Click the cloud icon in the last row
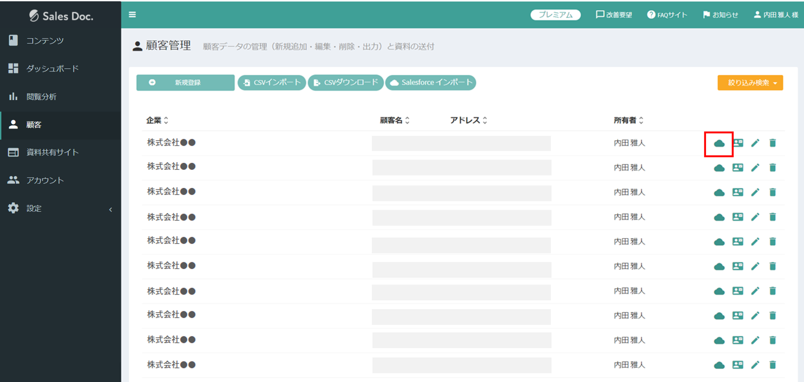Viewport: 804px width, 382px height. coord(719,365)
